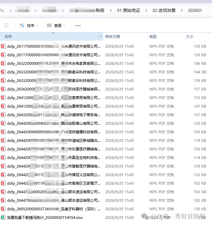Click PDF icon of 股佛山有限公司 file
This screenshot has height=225, width=212.
pos(3,123)
